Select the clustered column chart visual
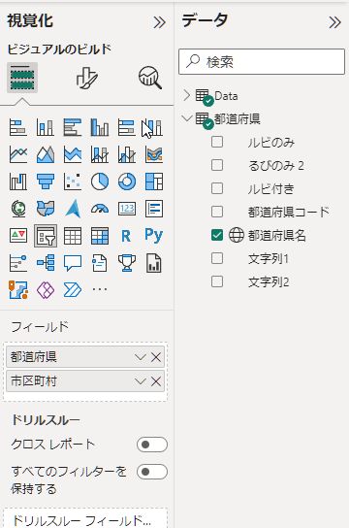This screenshot has height=528, width=349. 100,127
